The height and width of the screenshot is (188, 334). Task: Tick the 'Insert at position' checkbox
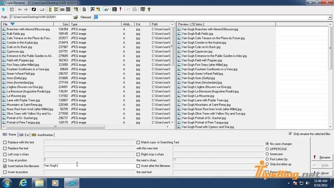point(5,172)
